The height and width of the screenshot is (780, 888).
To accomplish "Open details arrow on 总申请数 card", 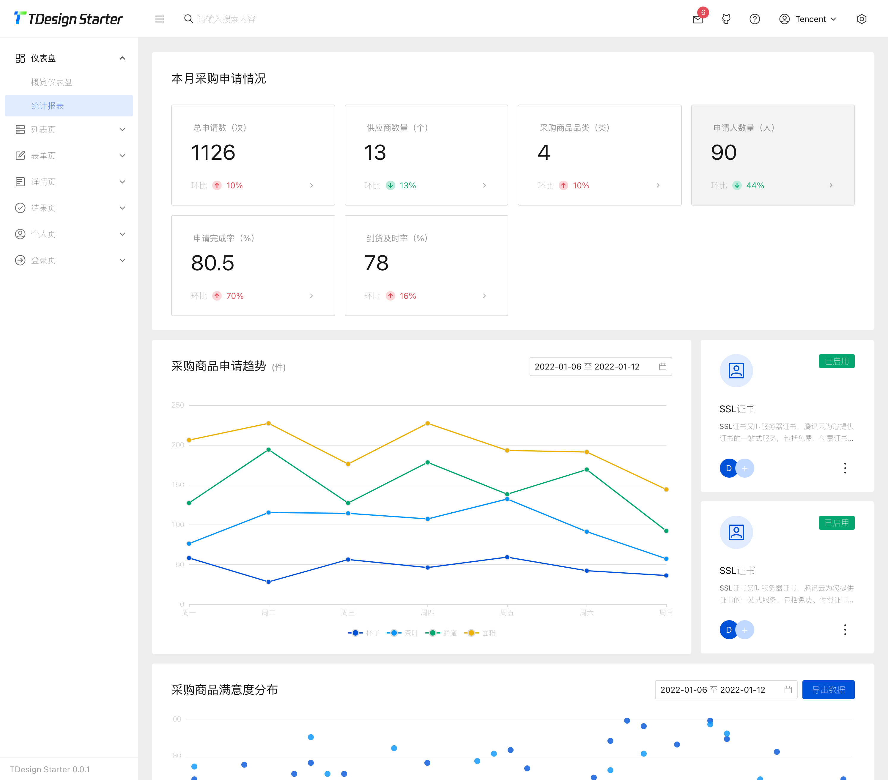I will tap(311, 185).
